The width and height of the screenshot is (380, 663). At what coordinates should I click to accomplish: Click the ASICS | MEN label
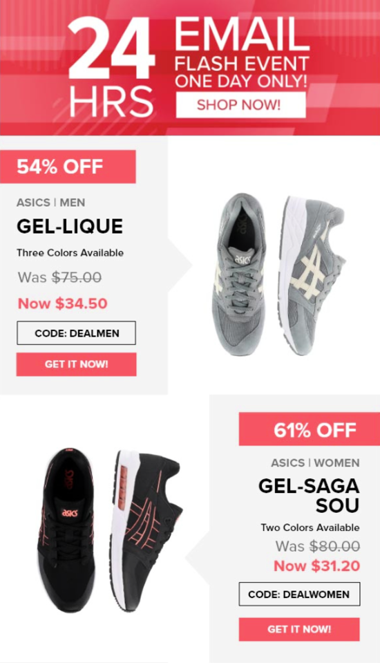pos(50,203)
